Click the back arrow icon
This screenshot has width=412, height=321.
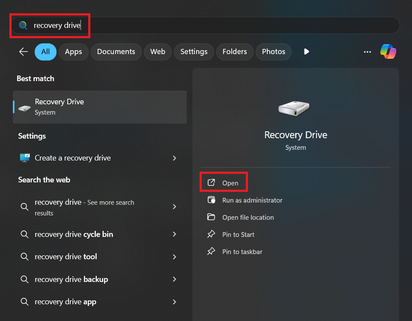[24, 51]
